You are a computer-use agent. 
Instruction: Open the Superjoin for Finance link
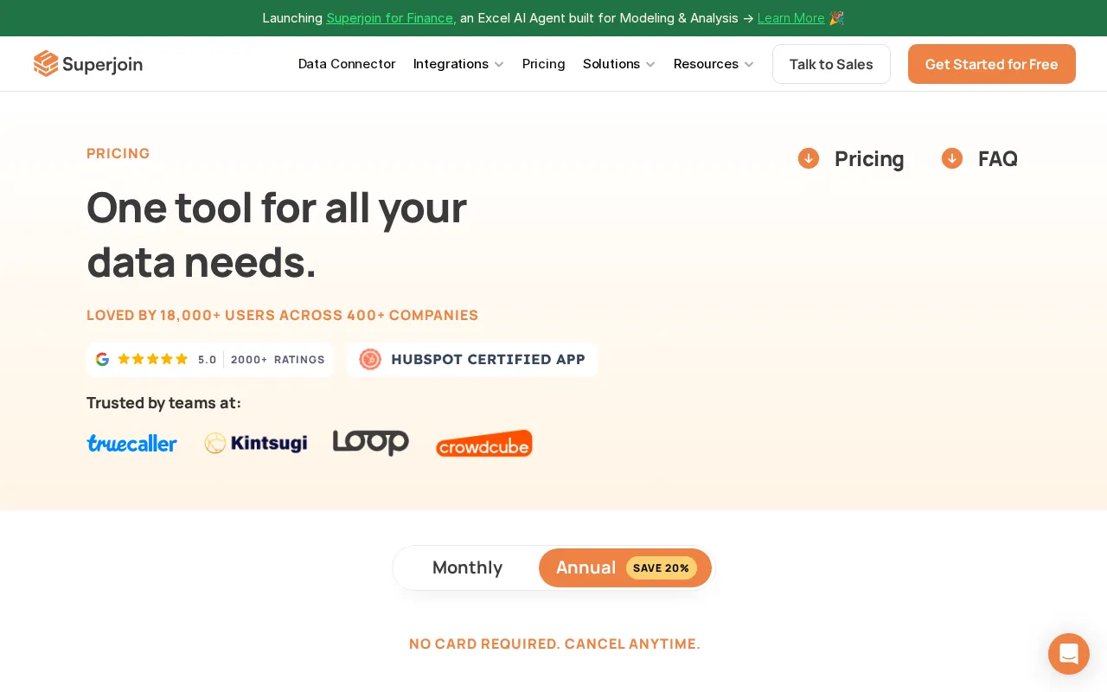coord(391,17)
